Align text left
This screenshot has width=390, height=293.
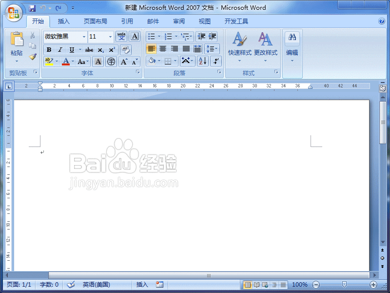151,49
